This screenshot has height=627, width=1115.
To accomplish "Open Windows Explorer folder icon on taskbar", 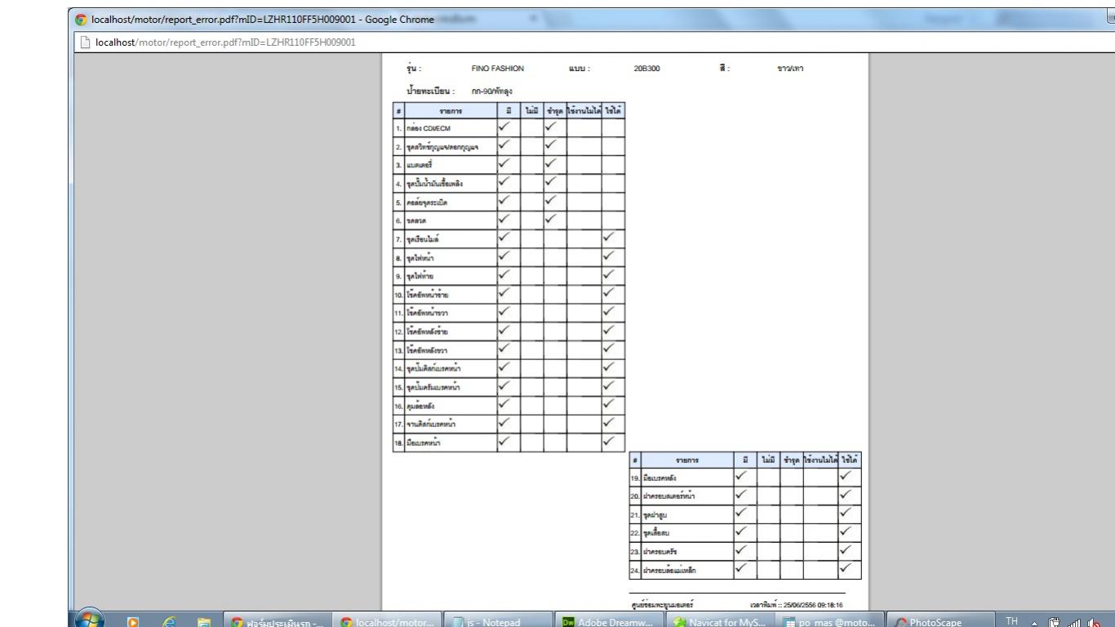I will point(204,622).
